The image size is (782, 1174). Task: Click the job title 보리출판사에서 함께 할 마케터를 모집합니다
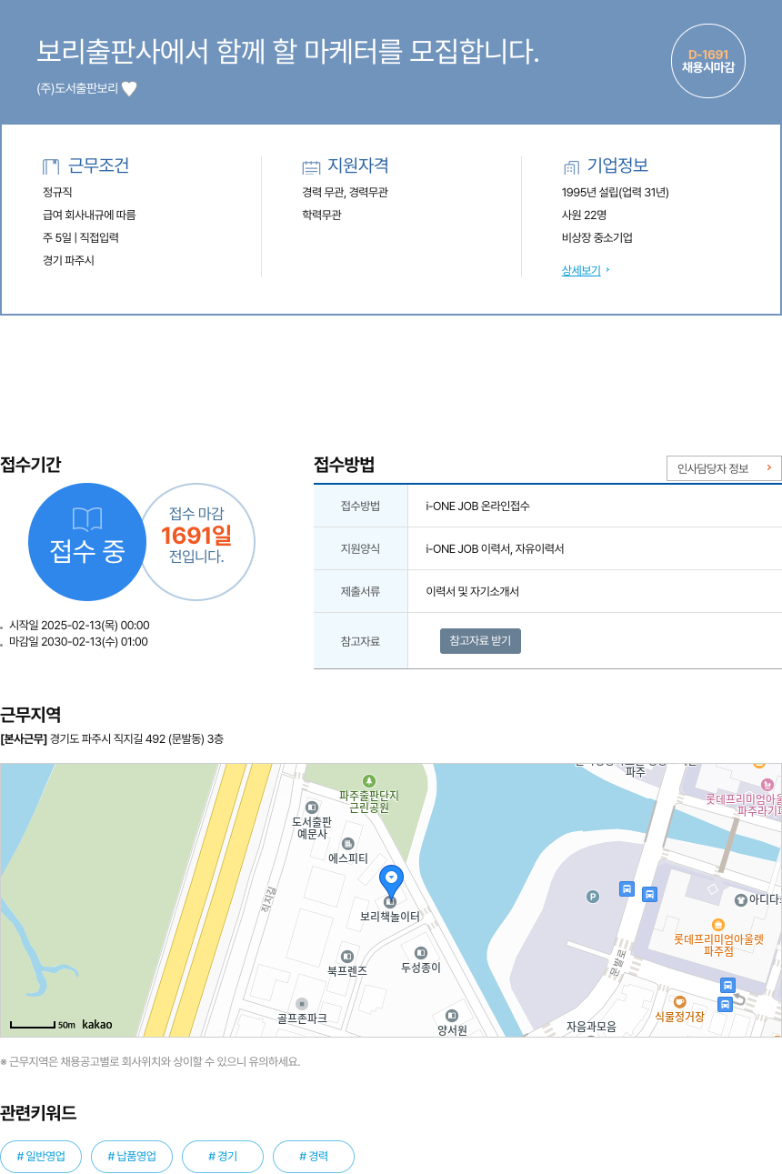point(288,51)
